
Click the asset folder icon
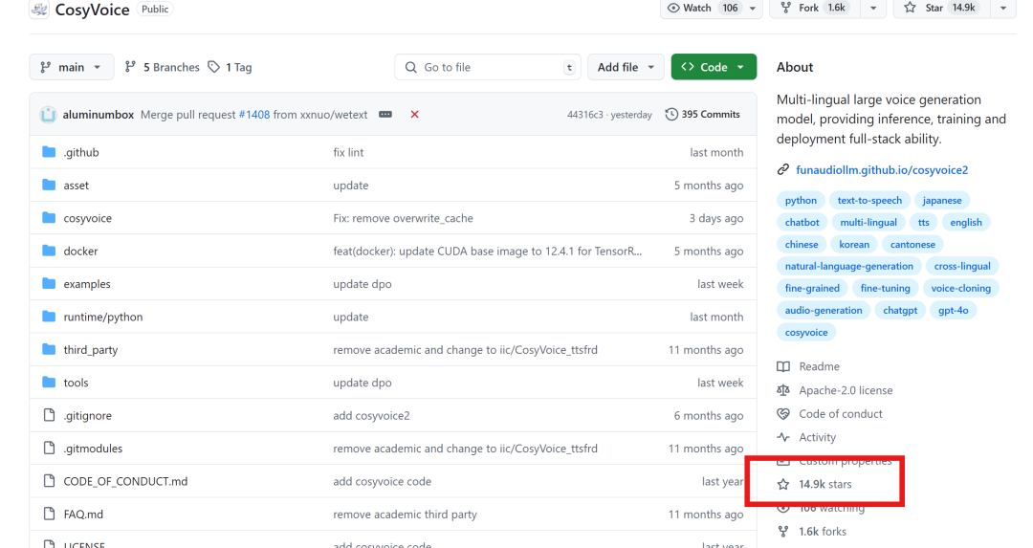click(x=49, y=186)
